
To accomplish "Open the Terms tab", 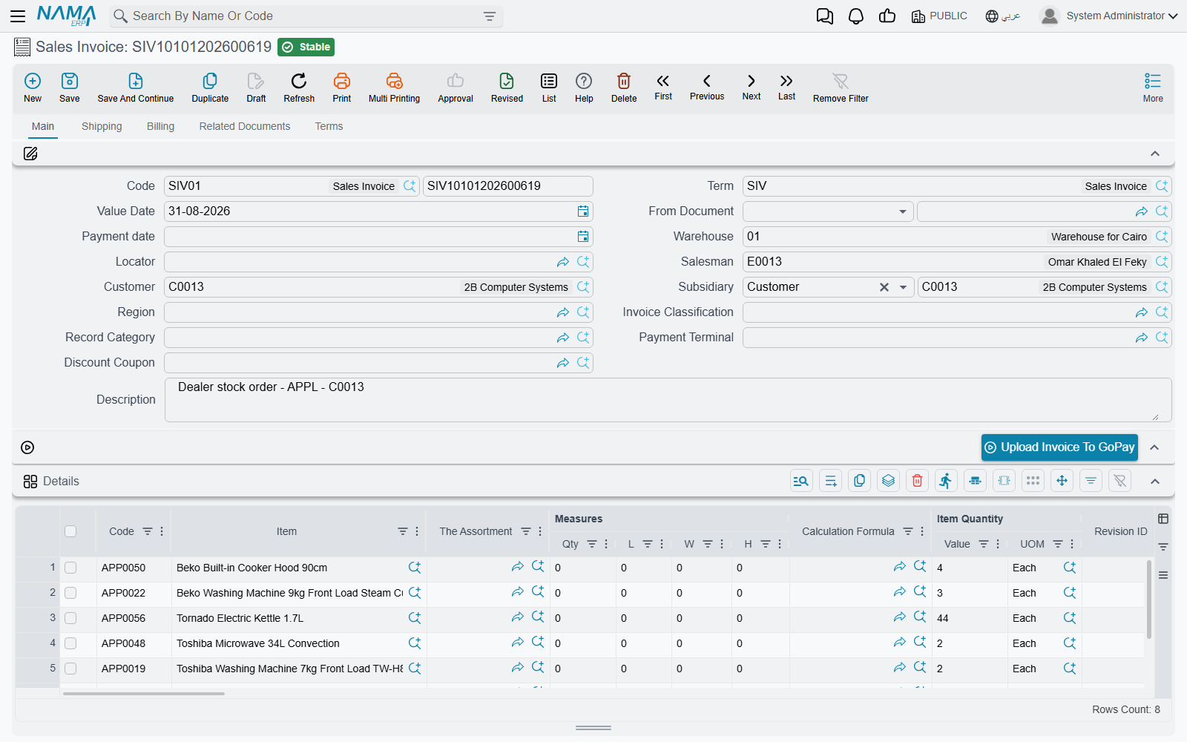I will click(x=329, y=126).
